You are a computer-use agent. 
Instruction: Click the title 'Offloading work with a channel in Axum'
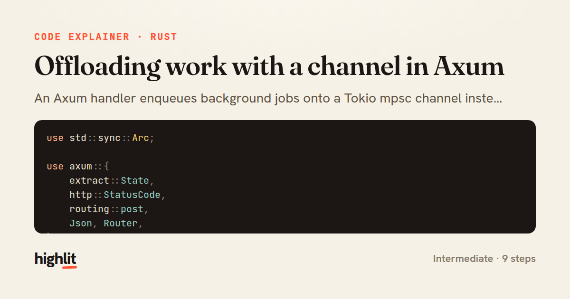point(269,65)
